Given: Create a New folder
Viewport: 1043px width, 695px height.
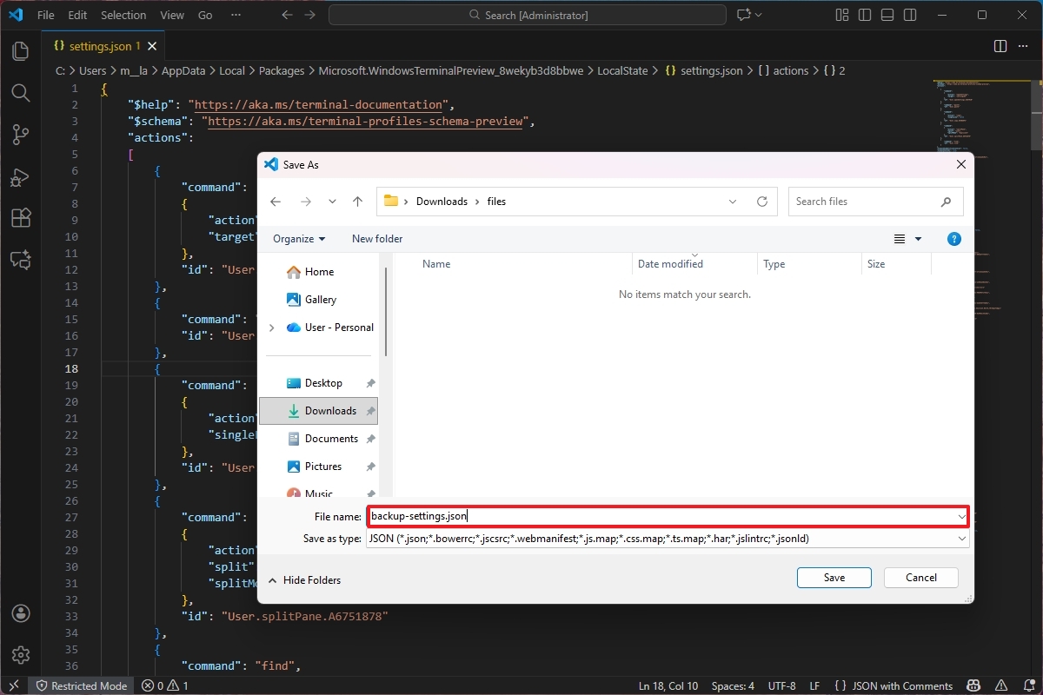Looking at the screenshot, I should 377,239.
